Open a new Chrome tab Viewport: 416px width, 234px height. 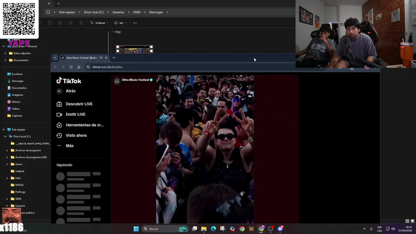point(114,58)
